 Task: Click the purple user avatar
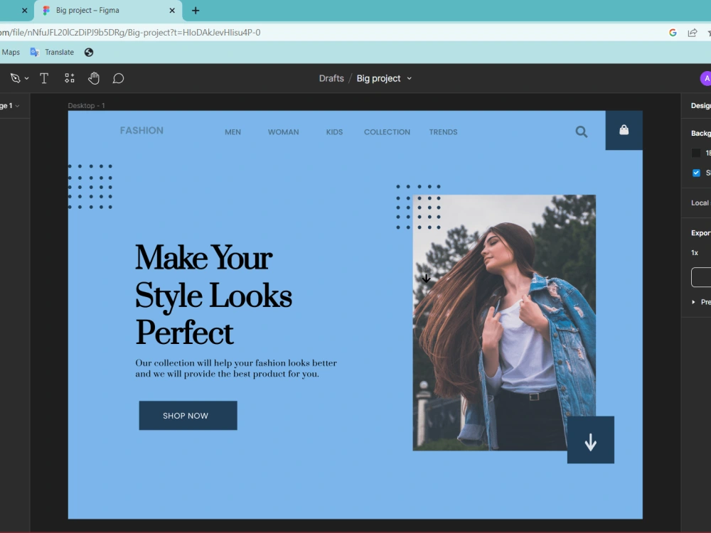point(705,78)
